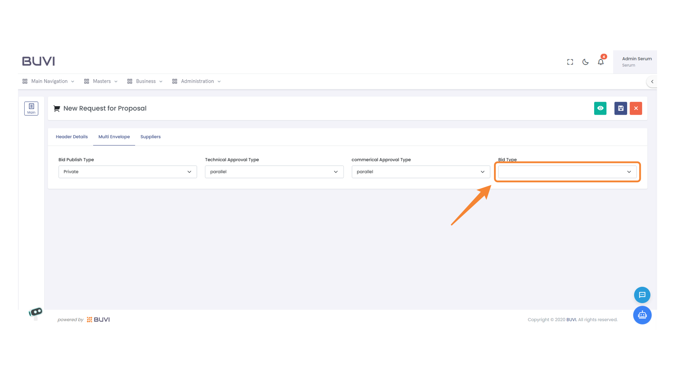Viewport: 675px width, 380px height.
Task: Click the chatbot robot icon at bottom right
Action: point(642,315)
